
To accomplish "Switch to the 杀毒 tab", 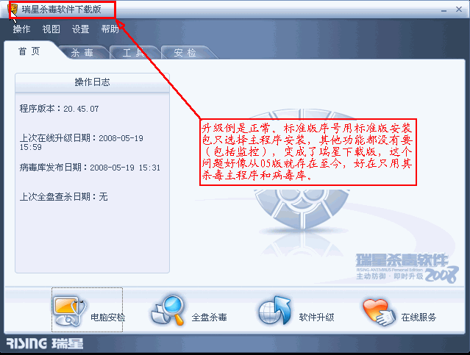I will 82,53.
